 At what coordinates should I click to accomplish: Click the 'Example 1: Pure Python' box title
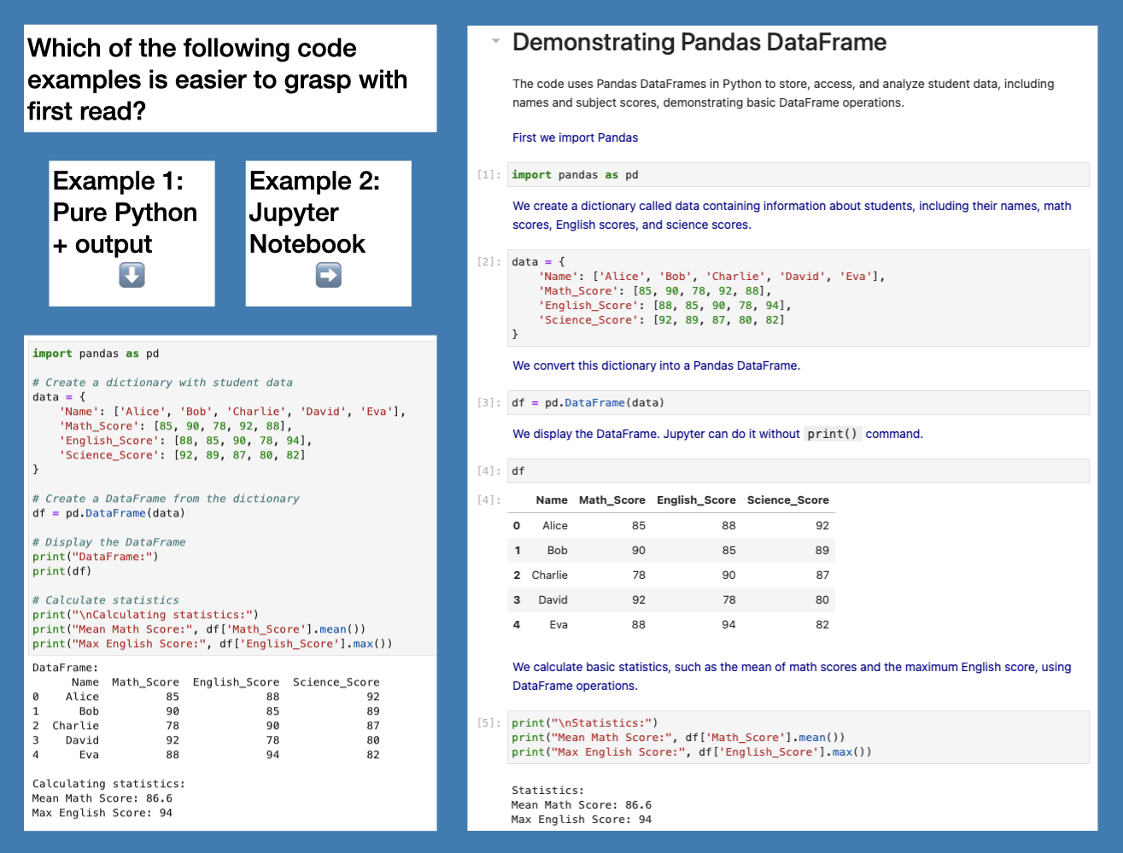point(125,212)
